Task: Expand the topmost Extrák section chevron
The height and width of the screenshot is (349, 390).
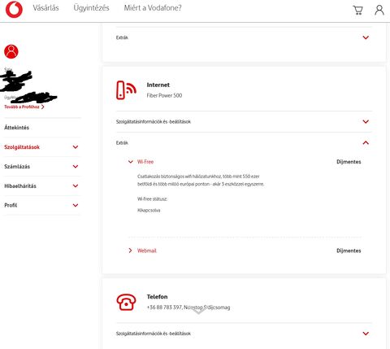Action: 366,37
